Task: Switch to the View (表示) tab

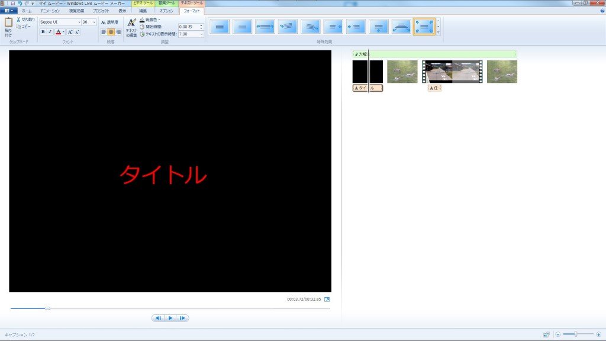Action: coord(122,11)
